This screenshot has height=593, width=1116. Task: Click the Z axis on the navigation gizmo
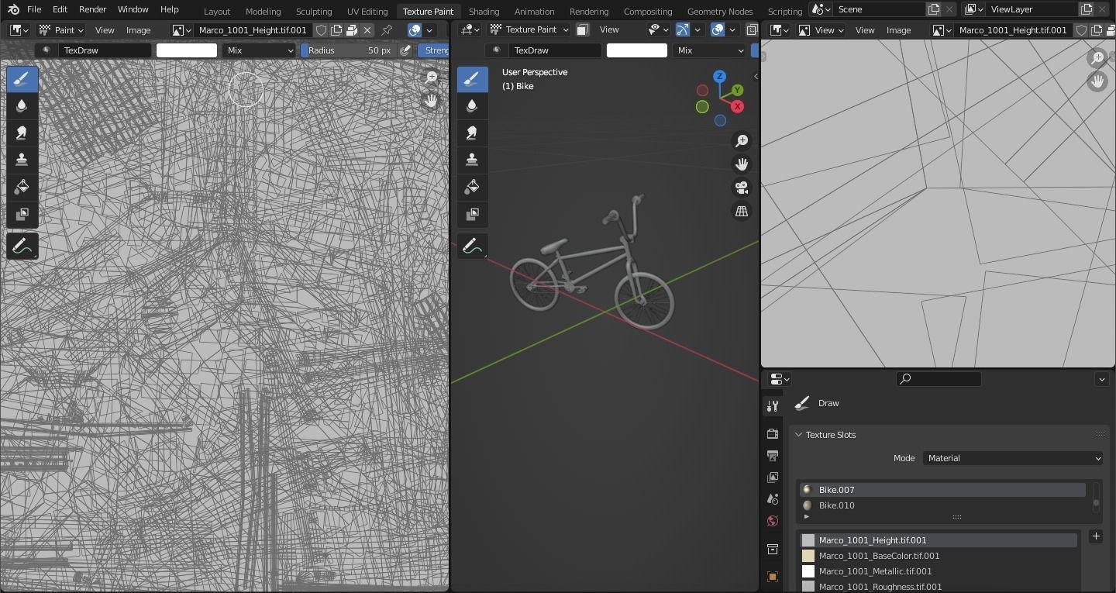pyautogui.click(x=719, y=76)
